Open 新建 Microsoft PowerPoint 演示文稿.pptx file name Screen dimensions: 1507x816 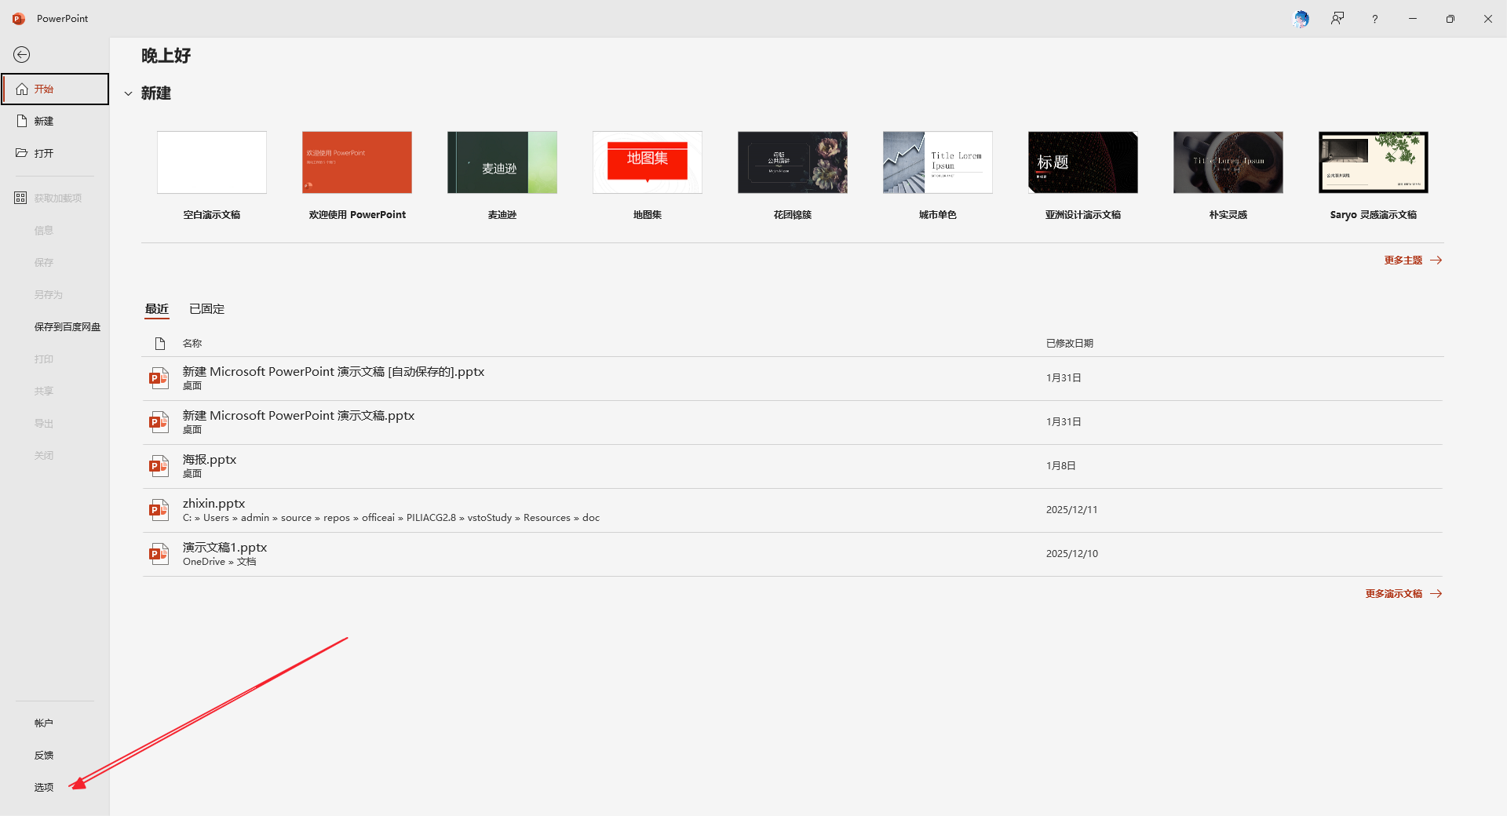pyautogui.click(x=298, y=415)
